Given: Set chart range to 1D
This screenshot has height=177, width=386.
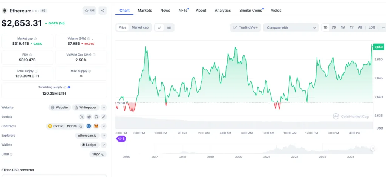Looking at the screenshot, I should pyautogui.click(x=325, y=27).
